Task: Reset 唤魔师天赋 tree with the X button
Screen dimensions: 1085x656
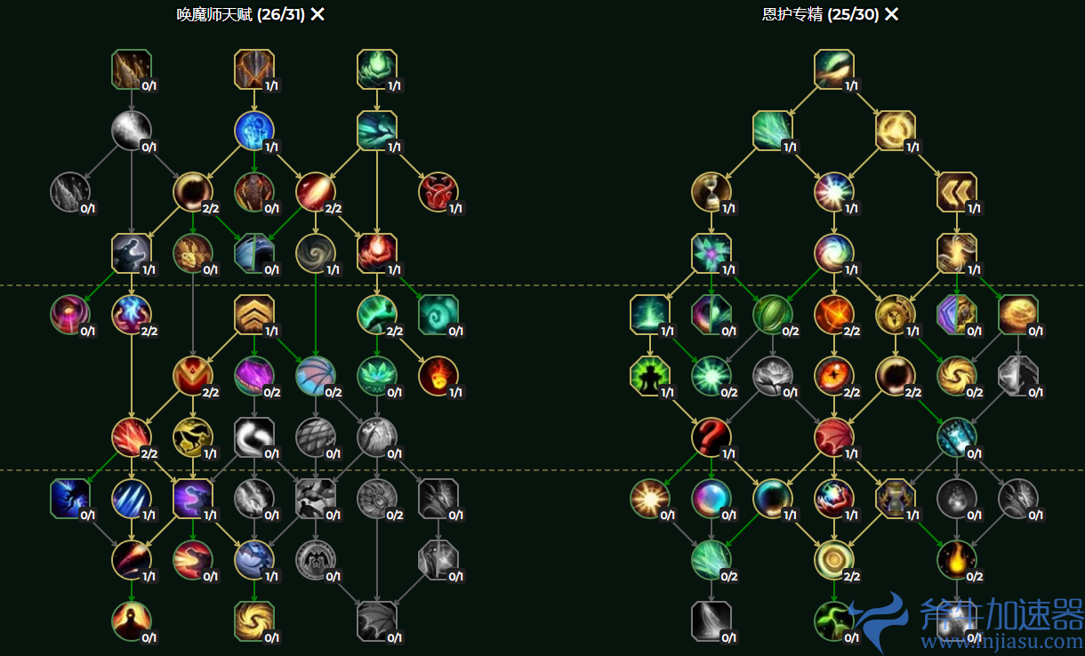Action: [317, 14]
